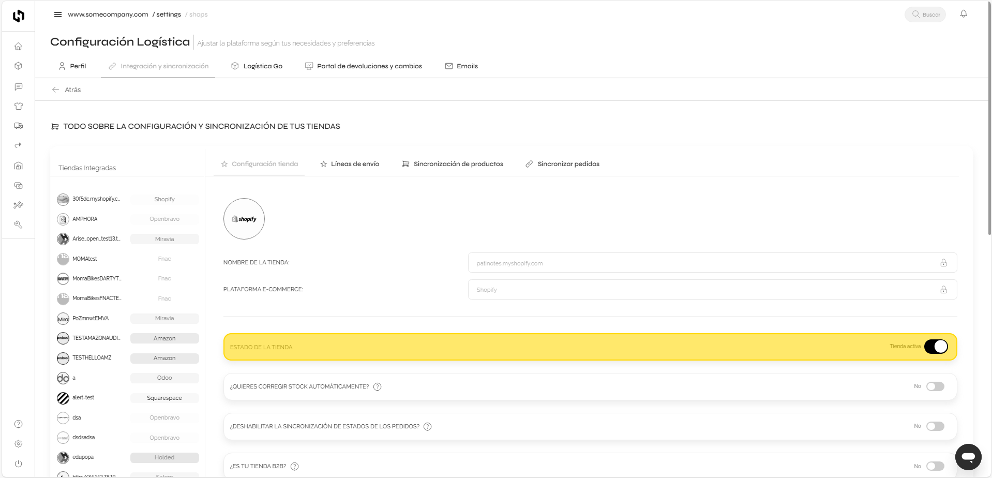Viewport: 992px width, 478px height.
Task: Open the Home icon in the sidebar
Action: (18, 46)
